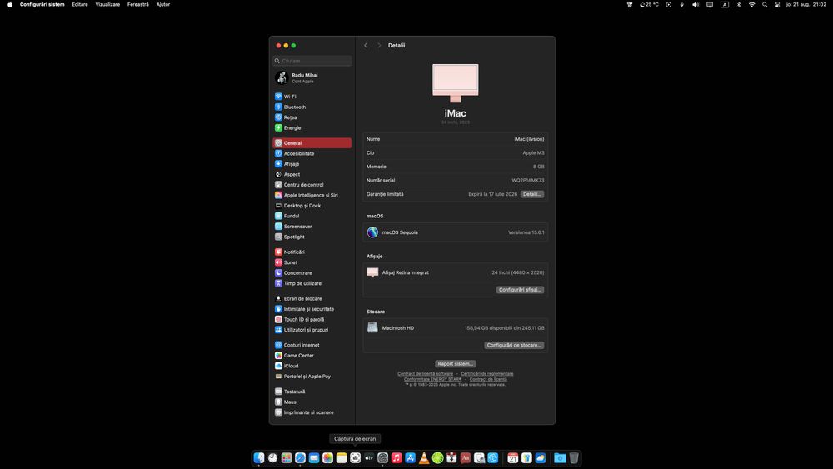Open the Ajutor menu
833x469 pixels.
[x=163, y=4]
